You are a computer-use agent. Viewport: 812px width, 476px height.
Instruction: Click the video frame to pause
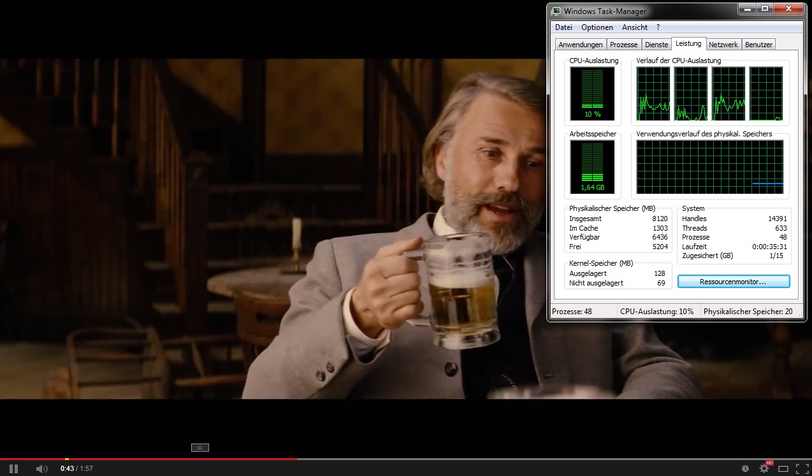coord(274,229)
